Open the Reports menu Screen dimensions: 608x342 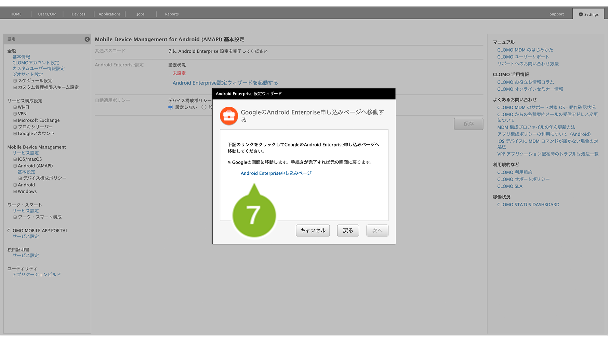172,14
